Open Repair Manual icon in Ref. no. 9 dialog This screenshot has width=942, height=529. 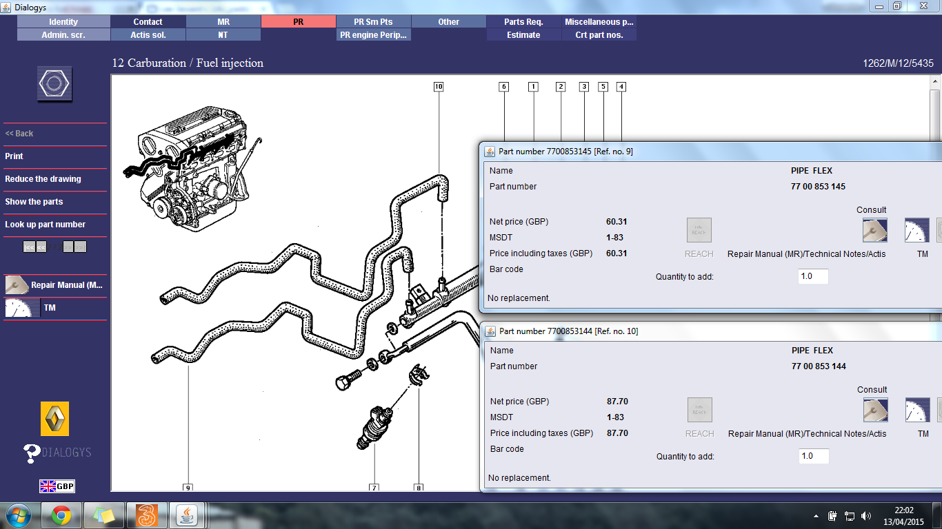pyautogui.click(x=875, y=230)
